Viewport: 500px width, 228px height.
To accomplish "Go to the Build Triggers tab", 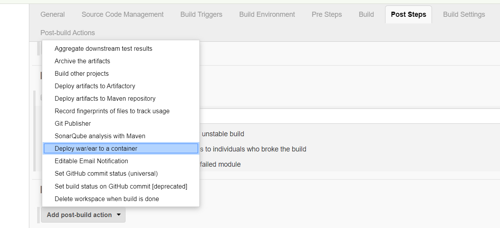I will tap(201, 14).
